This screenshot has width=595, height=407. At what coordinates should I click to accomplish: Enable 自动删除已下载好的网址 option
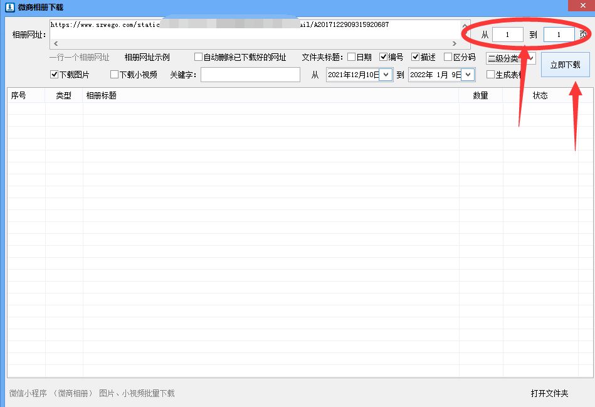pyautogui.click(x=198, y=57)
